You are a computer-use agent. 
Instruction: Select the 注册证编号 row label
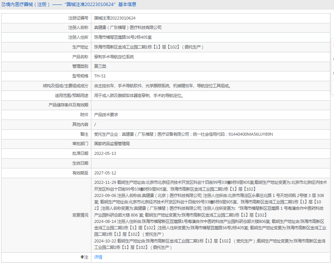78,18
